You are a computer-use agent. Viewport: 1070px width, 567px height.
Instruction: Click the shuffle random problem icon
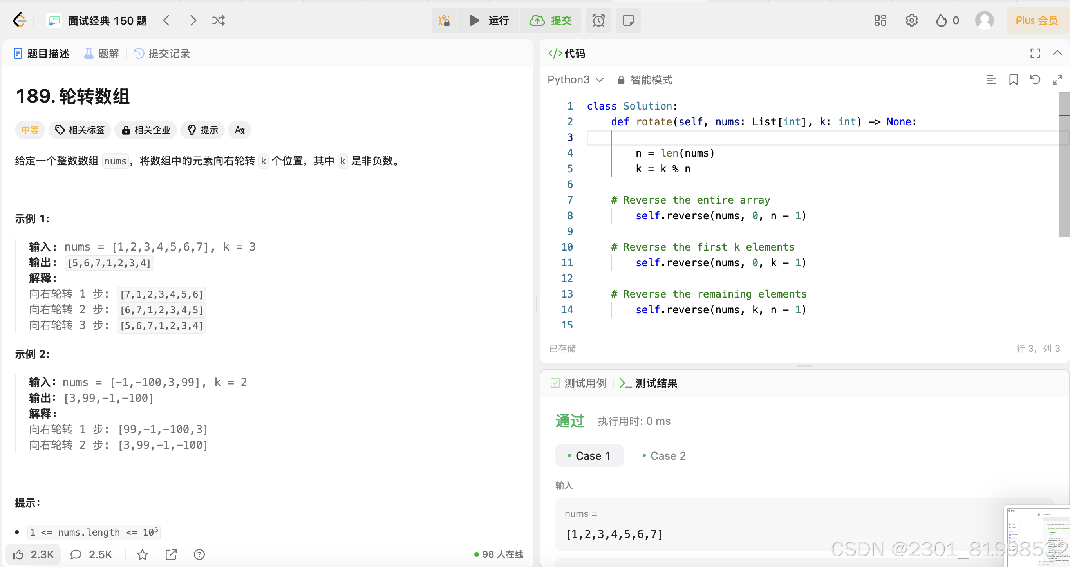point(219,20)
